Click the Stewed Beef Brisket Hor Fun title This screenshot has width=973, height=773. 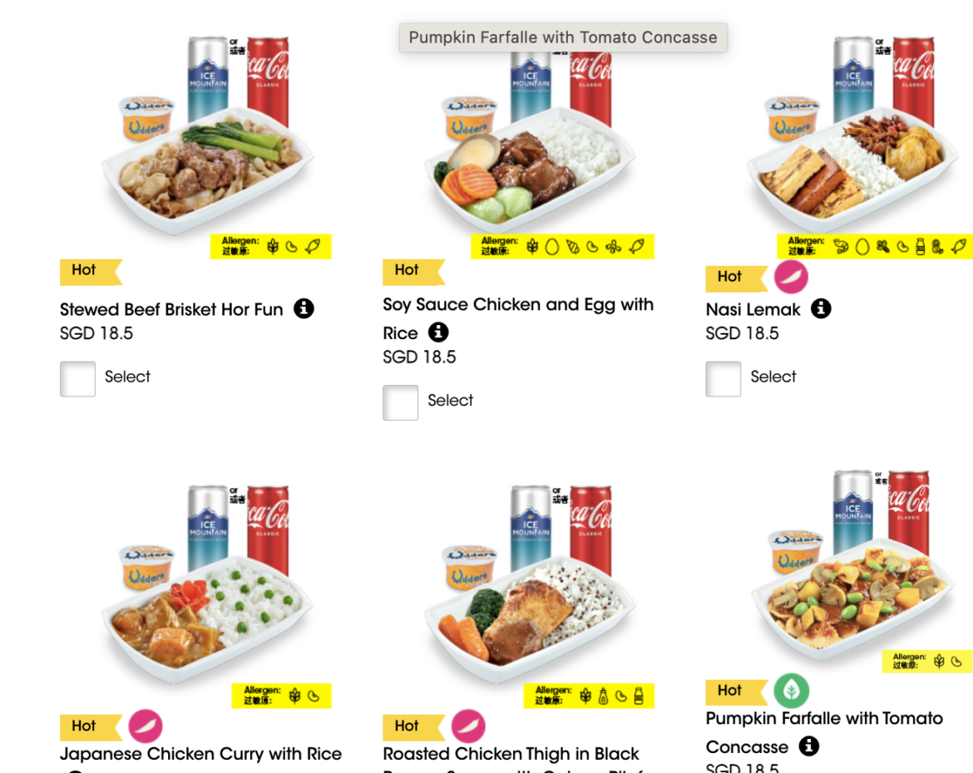[x=171, y=310]
